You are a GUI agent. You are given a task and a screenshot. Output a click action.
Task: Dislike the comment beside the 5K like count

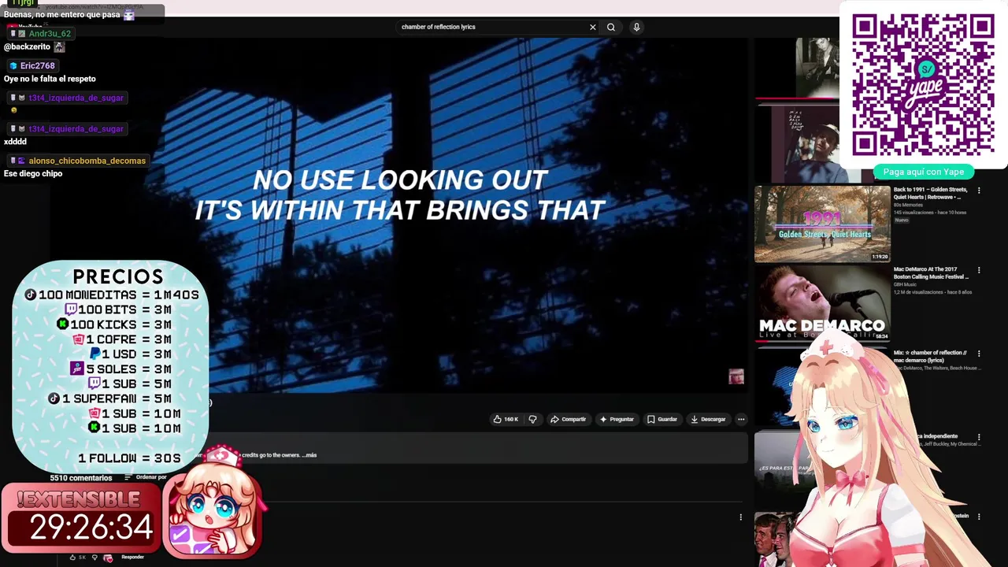(x=94, y=558)
